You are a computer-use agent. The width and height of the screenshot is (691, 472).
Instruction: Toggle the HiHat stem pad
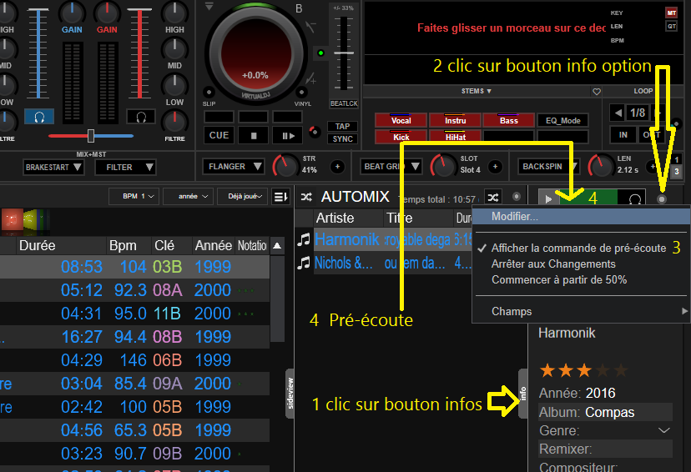coord(455,137)
